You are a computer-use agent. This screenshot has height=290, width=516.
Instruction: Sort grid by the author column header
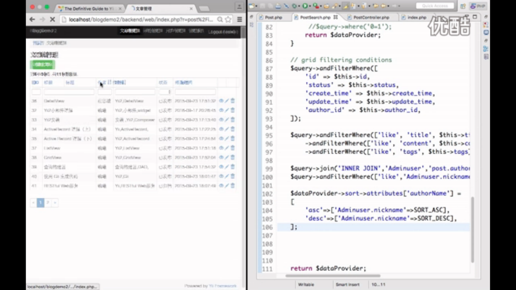click(102, 82)
